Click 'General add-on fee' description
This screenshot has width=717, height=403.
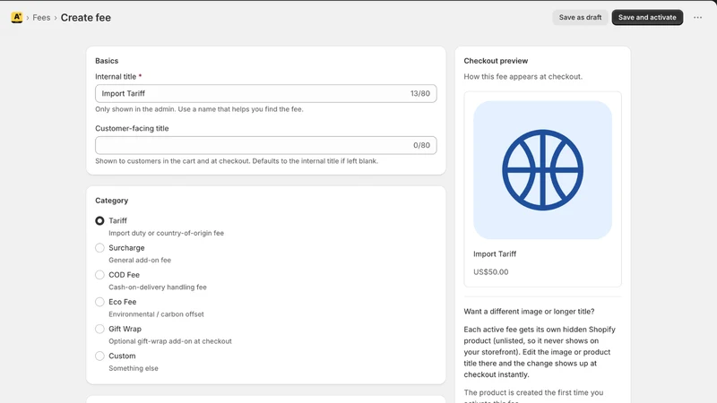tap(140, 260)
